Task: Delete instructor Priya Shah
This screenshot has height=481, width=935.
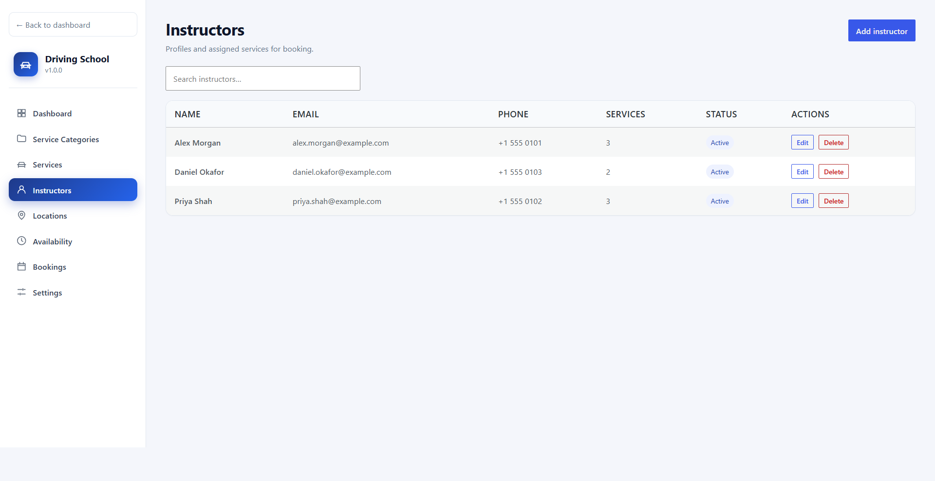Action: click(833, 201)
